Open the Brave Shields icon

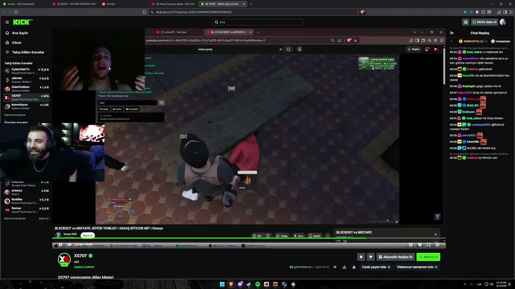click(362, 12)
